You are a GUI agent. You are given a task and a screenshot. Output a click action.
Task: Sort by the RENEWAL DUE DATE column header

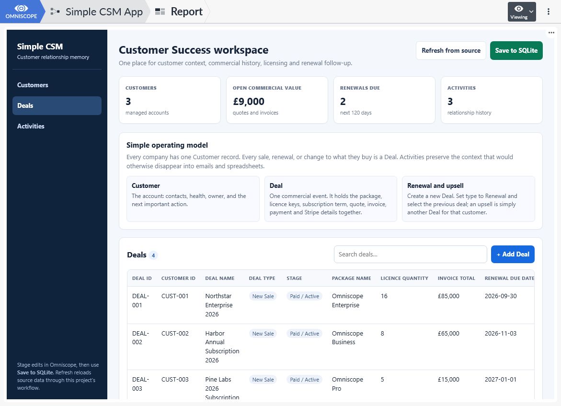tap(509, 278)
